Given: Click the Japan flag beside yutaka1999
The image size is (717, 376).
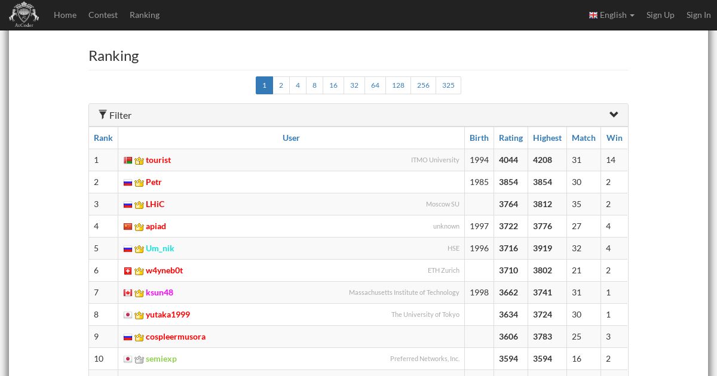Looking at the screenshot, I should [128, 315].
